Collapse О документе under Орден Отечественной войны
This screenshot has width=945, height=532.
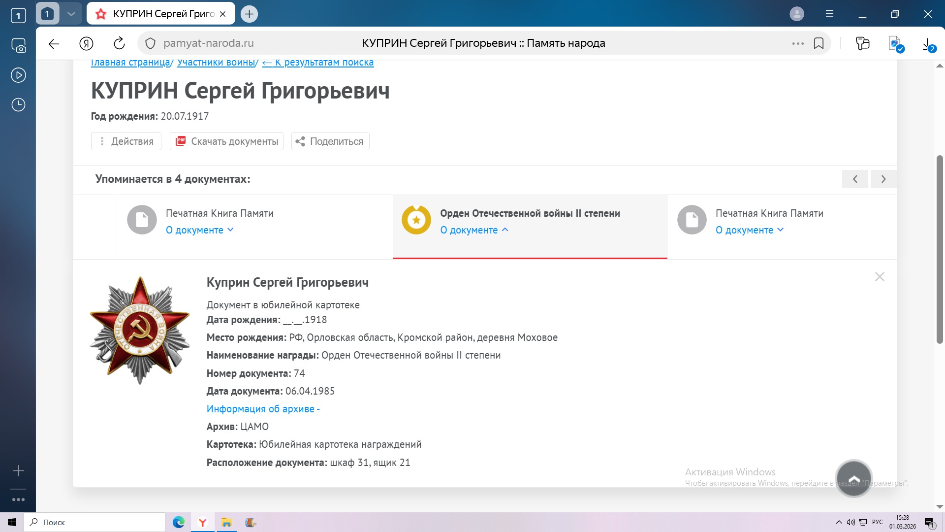tap(473, 230)
